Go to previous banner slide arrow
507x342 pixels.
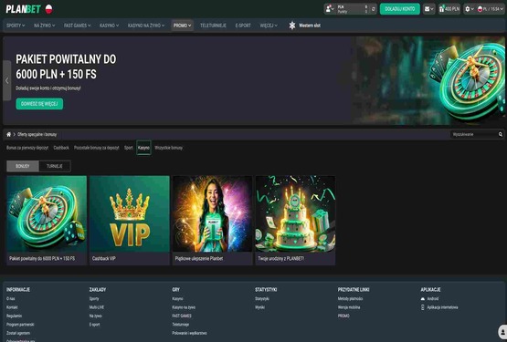(7, 80)
